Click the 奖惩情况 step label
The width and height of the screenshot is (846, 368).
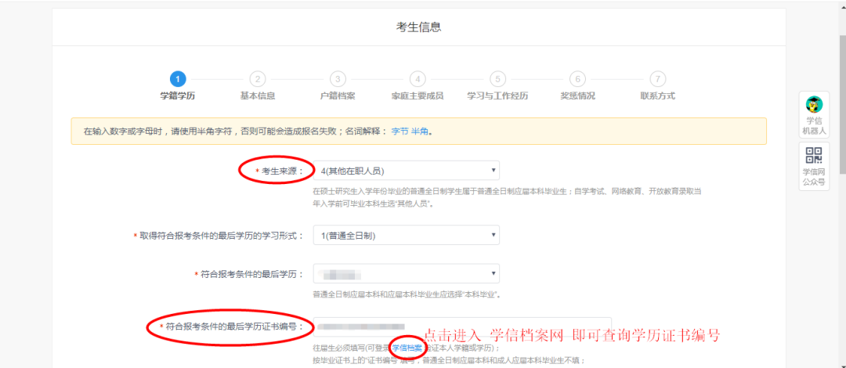577,96
